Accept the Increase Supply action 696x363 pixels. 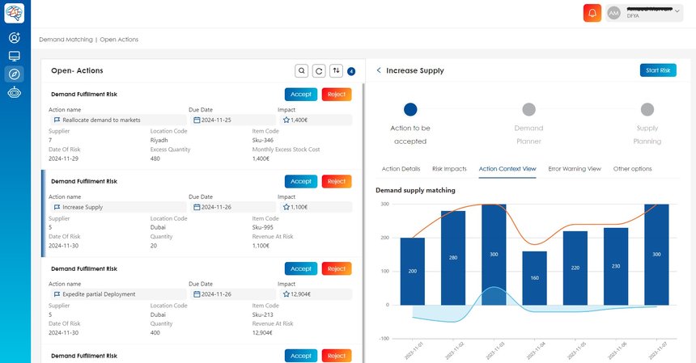pyautogui.click(x=301, y=181)
